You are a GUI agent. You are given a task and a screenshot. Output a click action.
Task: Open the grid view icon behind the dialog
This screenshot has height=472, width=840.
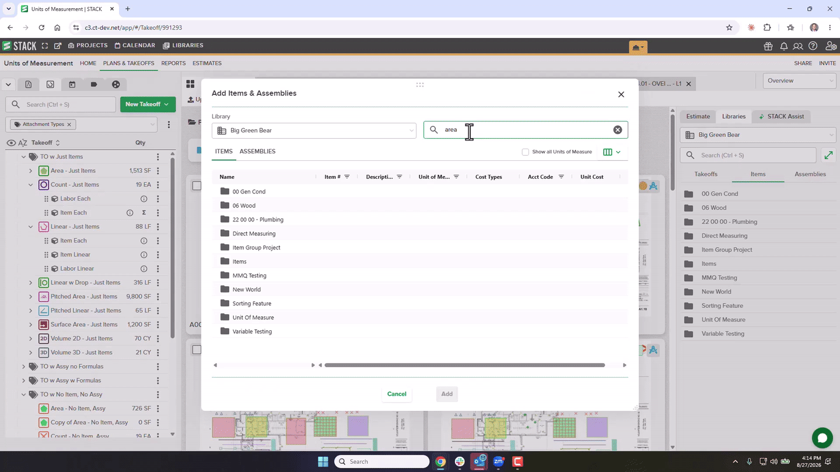(190, 84)
